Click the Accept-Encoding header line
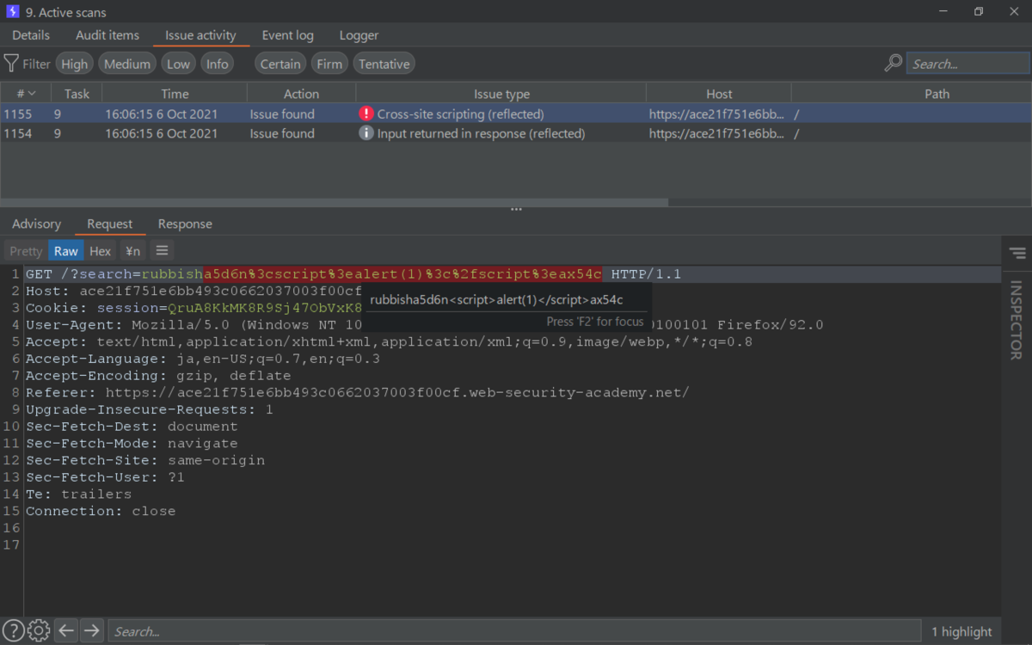The height and width of the screenshot is (645, 1032). pyautogui.click(x=158, y=376)
